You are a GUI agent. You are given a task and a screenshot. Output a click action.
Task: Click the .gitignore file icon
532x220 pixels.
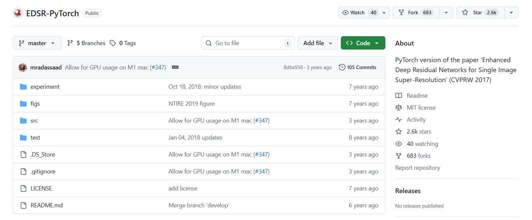[x=23, y=171]
